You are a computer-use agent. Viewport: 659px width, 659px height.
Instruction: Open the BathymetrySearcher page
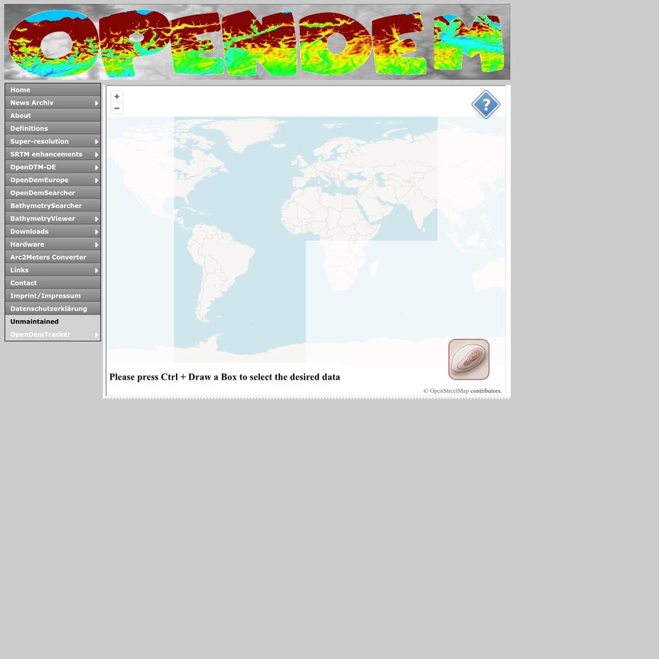53,206
